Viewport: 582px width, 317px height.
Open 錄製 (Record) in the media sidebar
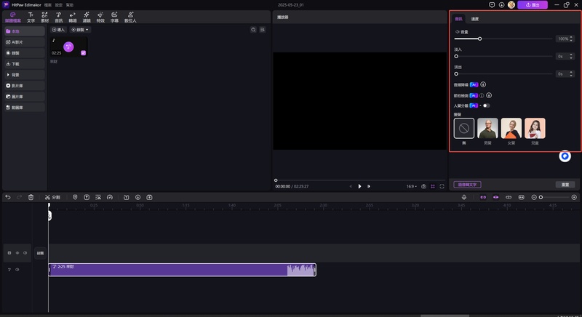click(25, 53)
